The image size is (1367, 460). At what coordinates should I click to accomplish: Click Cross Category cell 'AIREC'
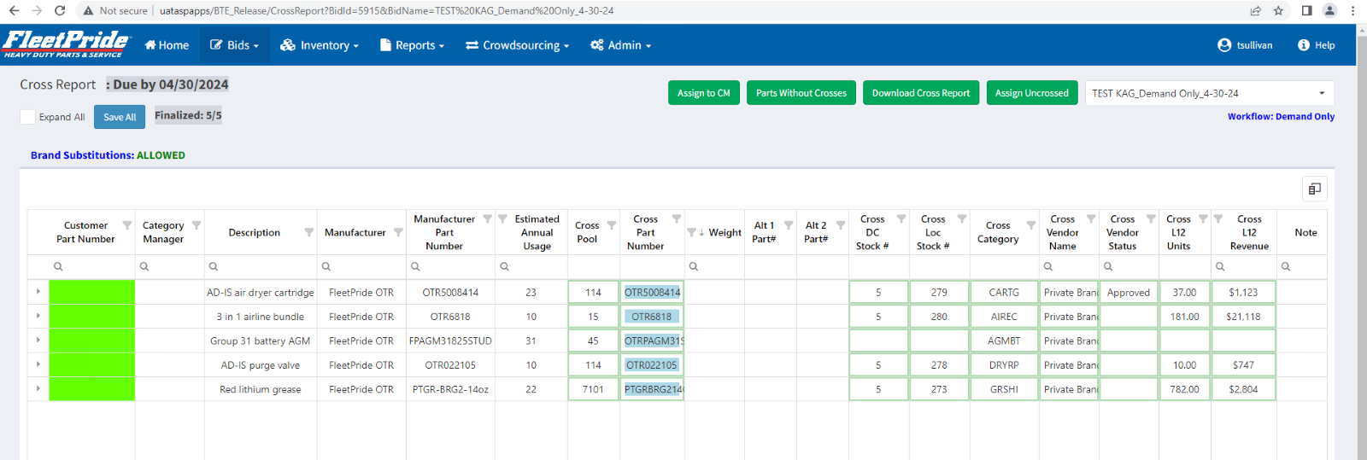click(x=1004, y=317)
